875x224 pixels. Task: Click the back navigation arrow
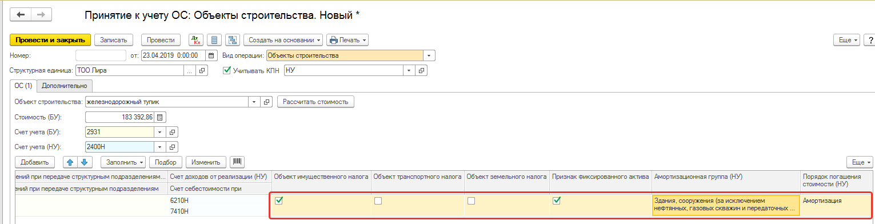pyautogui.click(x=21, y=14)
